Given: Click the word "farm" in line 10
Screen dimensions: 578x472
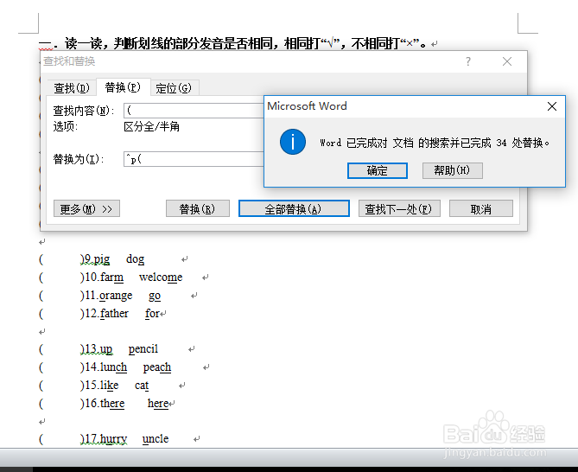Looking at the screenshot, I should tap(111, 277).
